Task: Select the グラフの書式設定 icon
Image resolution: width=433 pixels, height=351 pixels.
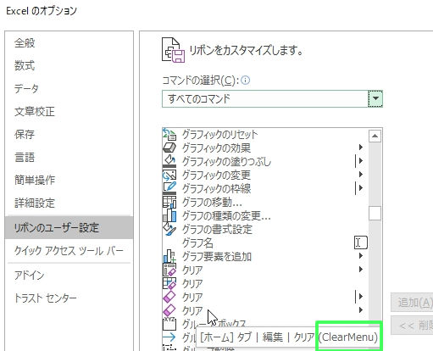Action: [x=169, y=229]
